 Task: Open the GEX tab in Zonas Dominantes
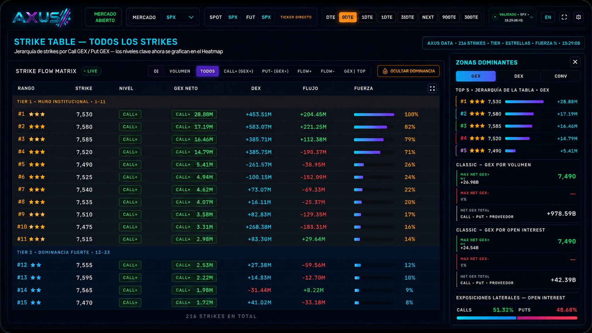pos(476,76)
